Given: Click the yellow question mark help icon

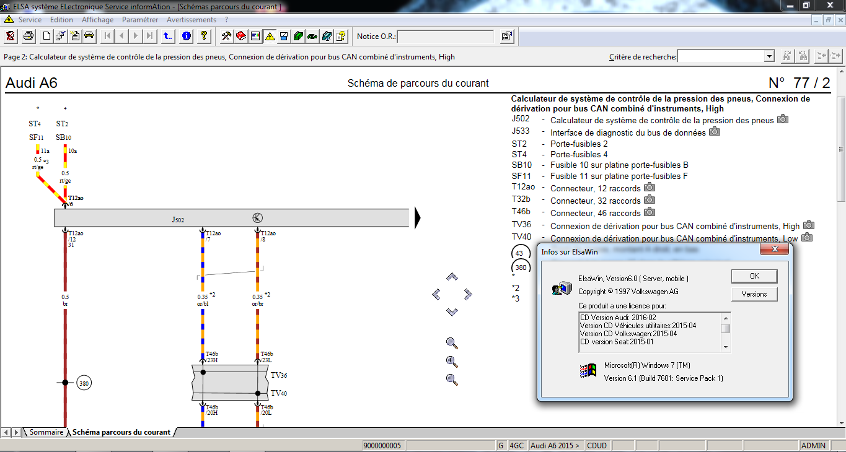Looking at the screenshot, I should point(204,36).
